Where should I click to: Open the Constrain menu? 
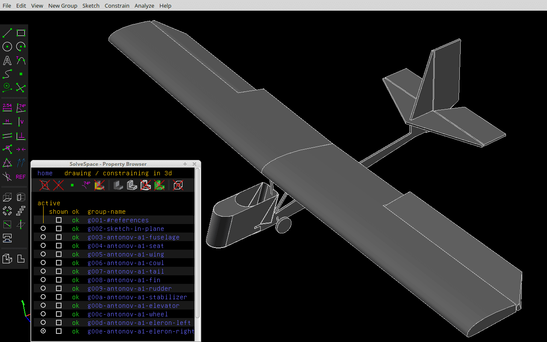click(117, 6)
